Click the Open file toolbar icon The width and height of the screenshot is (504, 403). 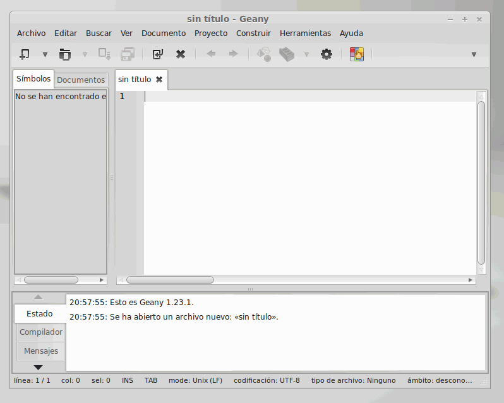click(65, 54)
